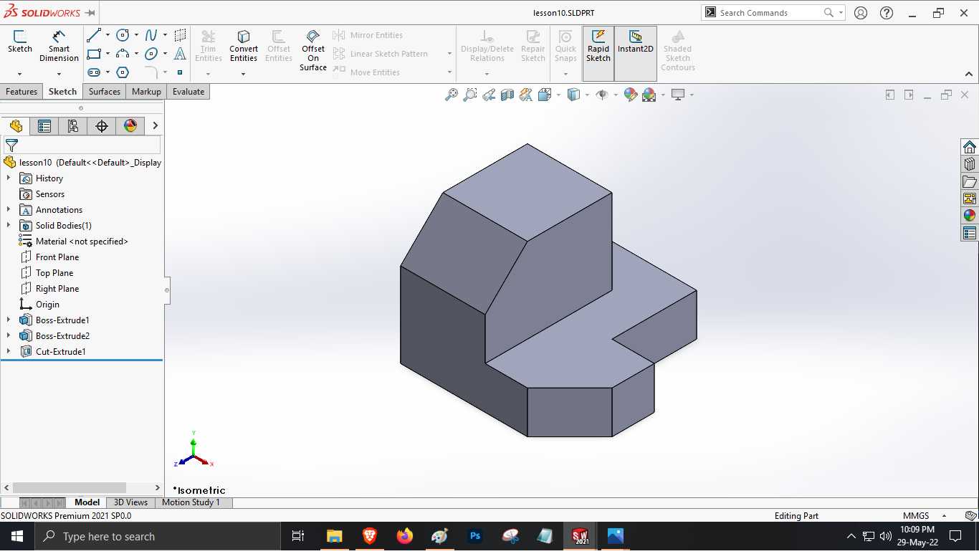This screenshot has width=979, height=559.
Task: Switch to Surfaces tab
Action: 105,92
